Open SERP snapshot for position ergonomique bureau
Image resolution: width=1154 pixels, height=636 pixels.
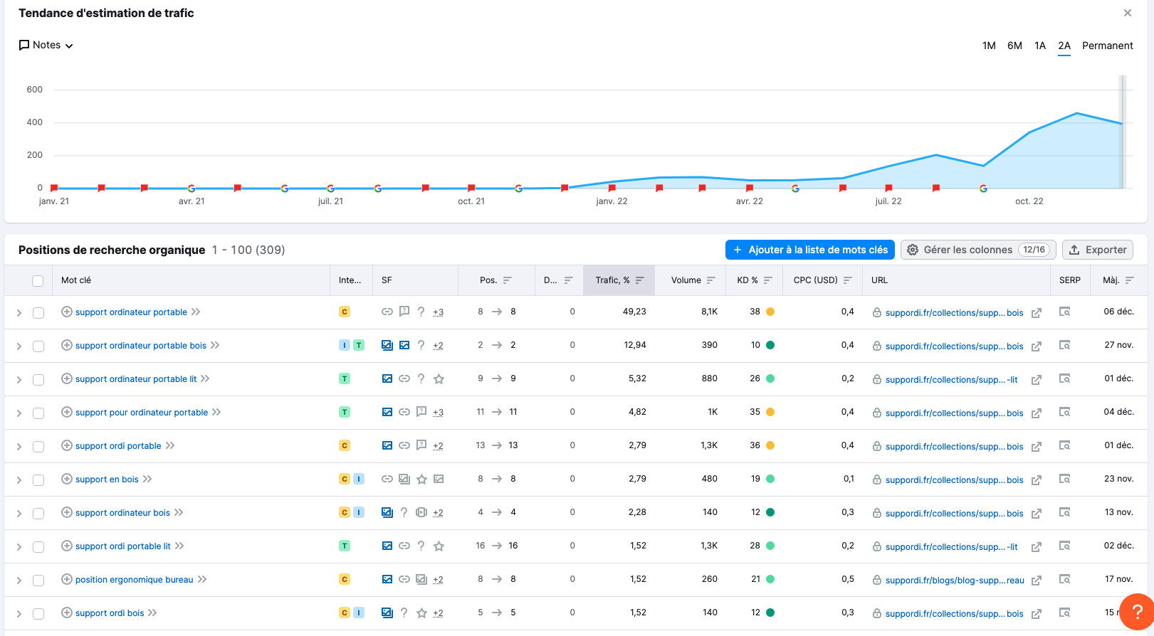(1065, 579)
